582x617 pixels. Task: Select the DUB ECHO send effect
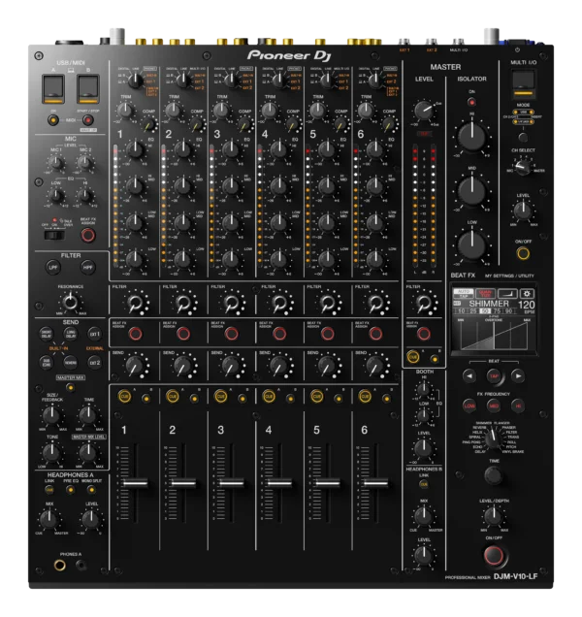[47, 363]
